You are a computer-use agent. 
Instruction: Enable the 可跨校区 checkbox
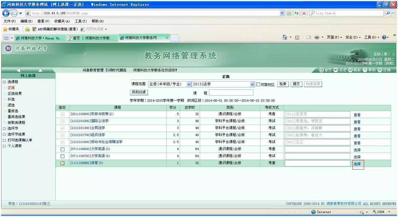pos(259,84)
